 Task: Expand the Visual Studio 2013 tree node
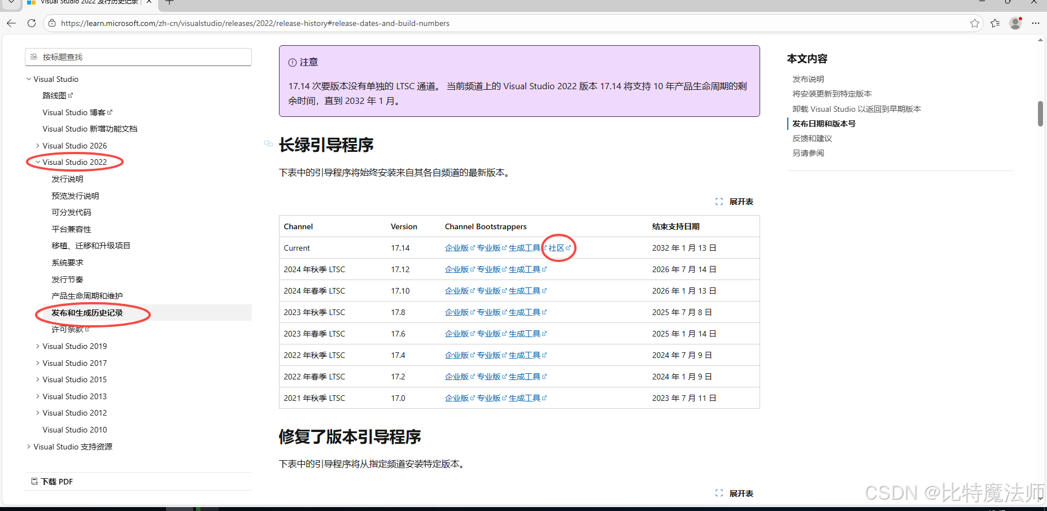click(38, 396)
